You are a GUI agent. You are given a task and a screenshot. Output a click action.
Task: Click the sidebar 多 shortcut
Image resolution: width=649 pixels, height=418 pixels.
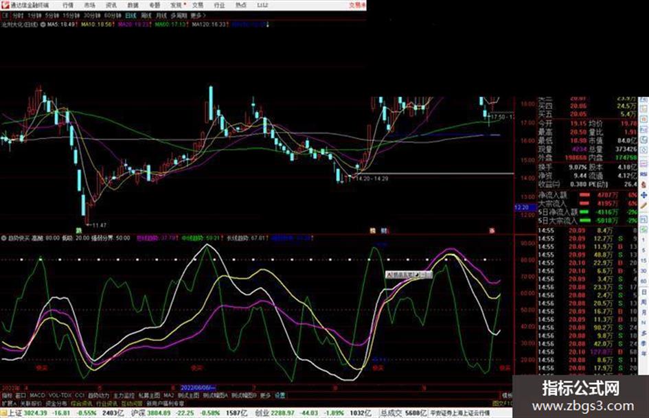pyautogui.click(x=644, y=333)
